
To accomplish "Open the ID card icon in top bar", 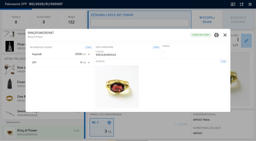I will [x=233, y=4].
